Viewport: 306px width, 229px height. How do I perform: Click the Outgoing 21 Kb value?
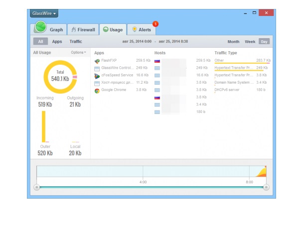click(75, 105)
